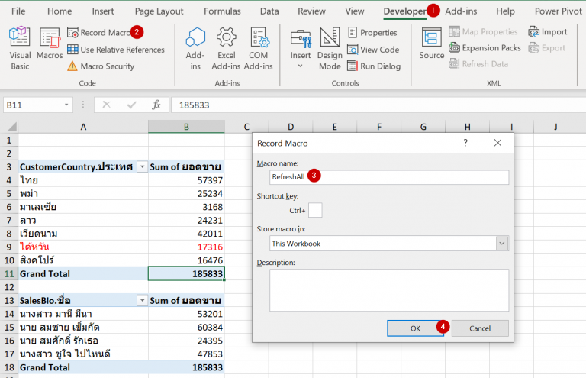The image size is (586, 378).
Task: Click the Description text area
Action: [x=389, y=290]
